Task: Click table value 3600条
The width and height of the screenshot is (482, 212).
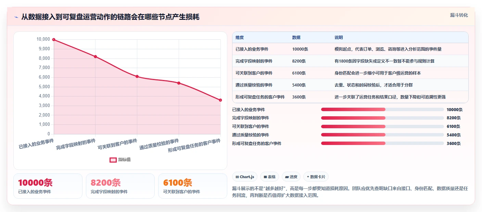Action: [x=299, y=97]
